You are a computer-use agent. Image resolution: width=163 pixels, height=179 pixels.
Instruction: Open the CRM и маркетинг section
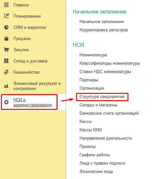30,28
